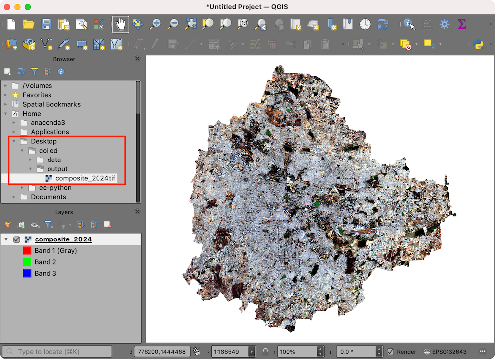Click the Refresh map icon
The image size is (495, 359).
tap(383, 24)
